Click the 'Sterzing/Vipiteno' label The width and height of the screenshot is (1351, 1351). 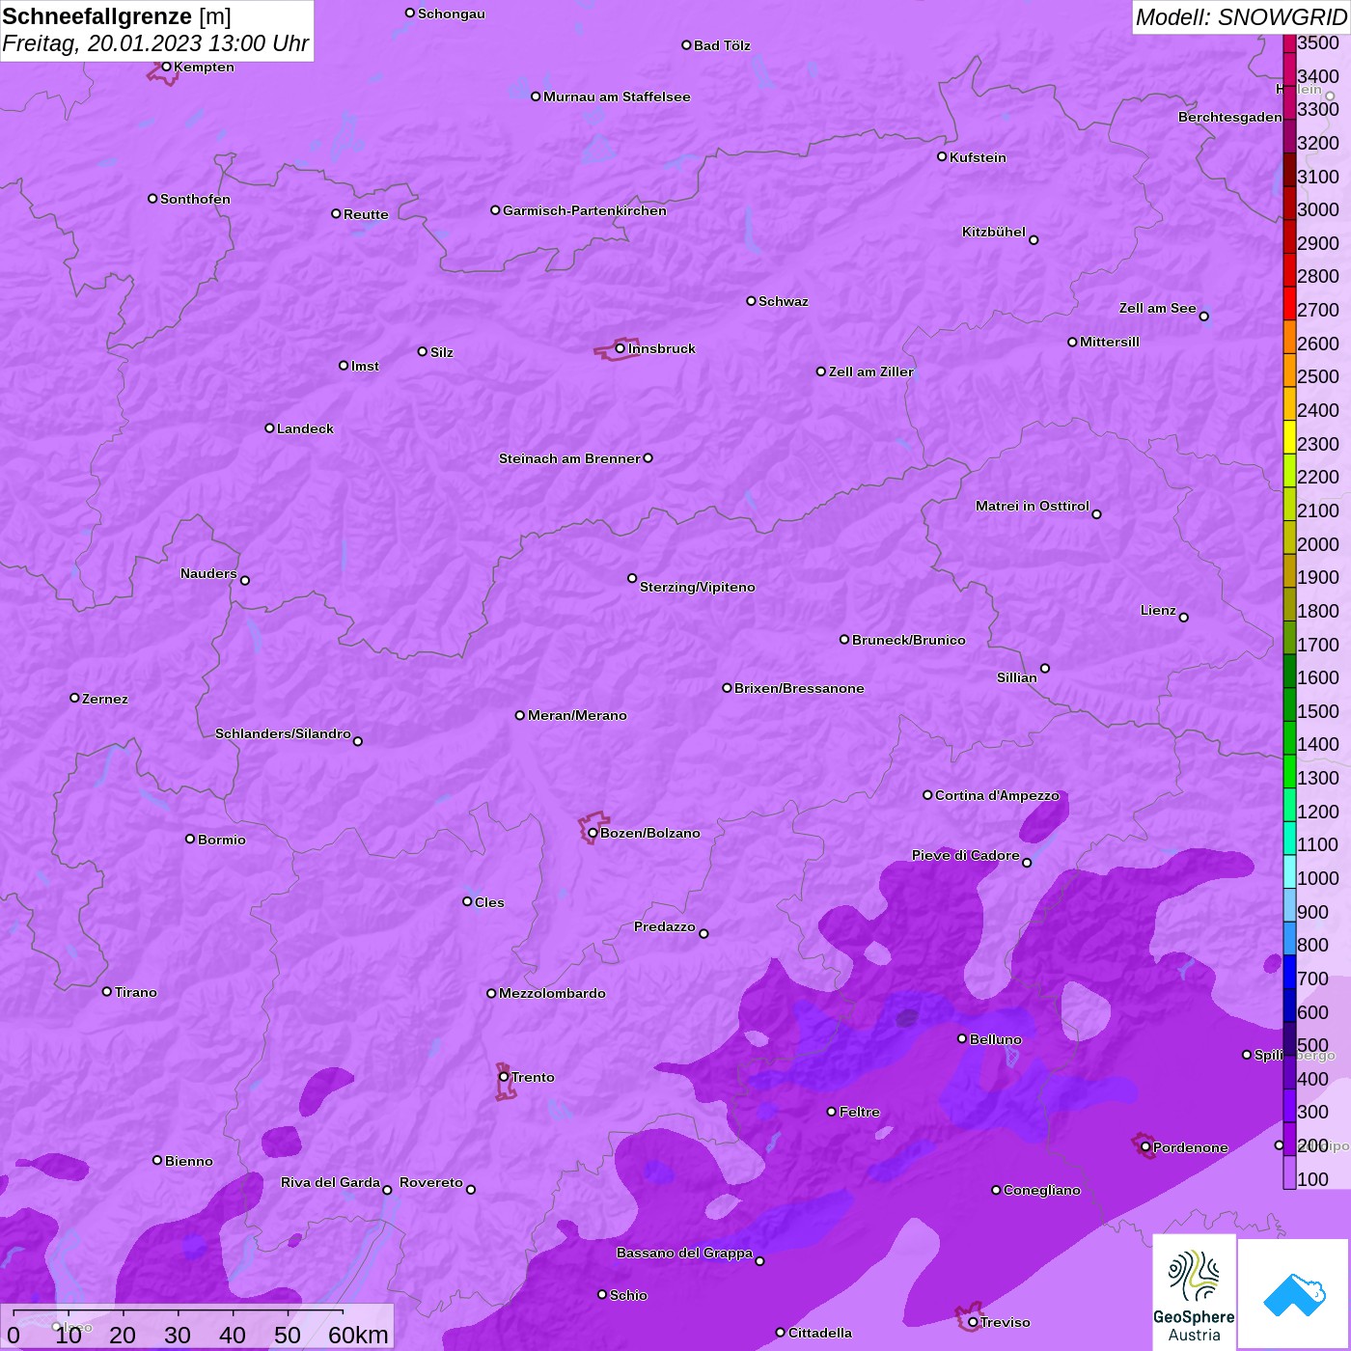(x=698, y=587)
